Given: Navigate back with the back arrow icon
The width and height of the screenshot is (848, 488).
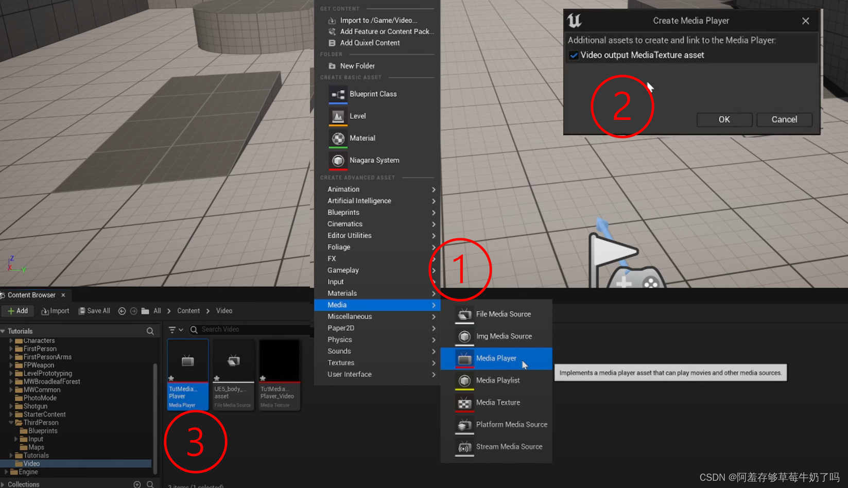Looking at the screenshot, I should tap(122, 310).
